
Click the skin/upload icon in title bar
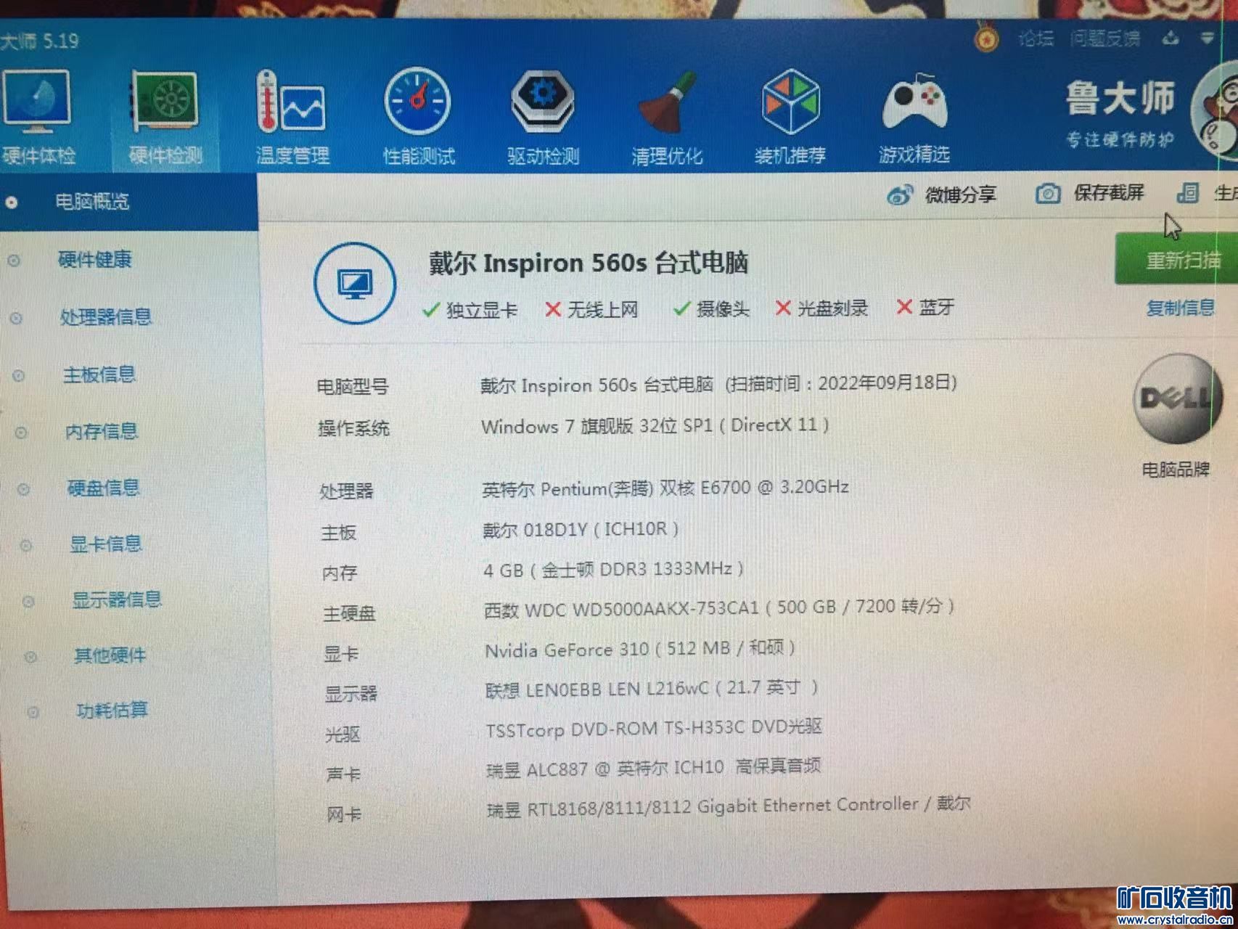1171,38
